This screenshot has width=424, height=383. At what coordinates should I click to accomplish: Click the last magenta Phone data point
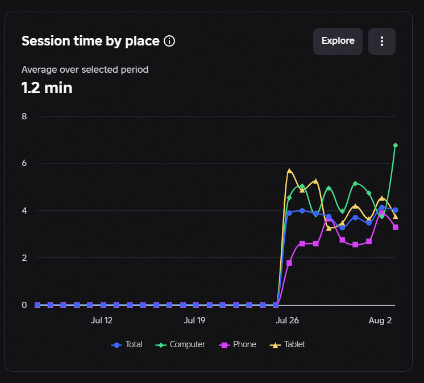396,227
